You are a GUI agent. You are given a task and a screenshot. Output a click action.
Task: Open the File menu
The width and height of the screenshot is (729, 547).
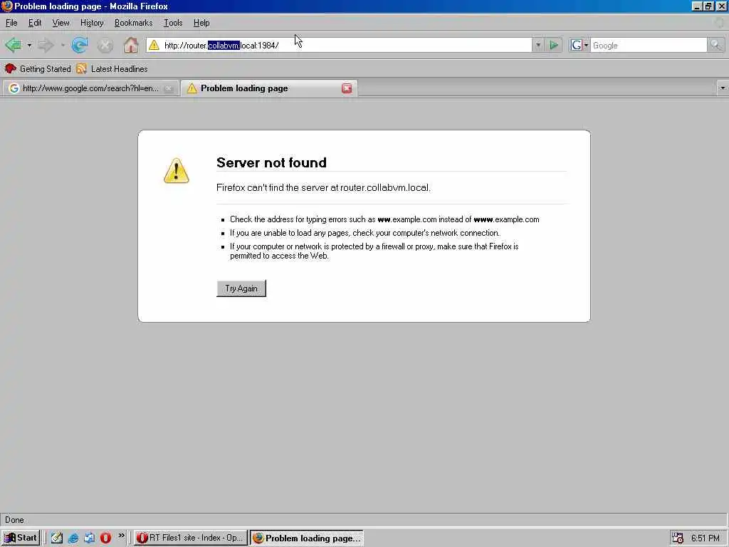(11, 23)
